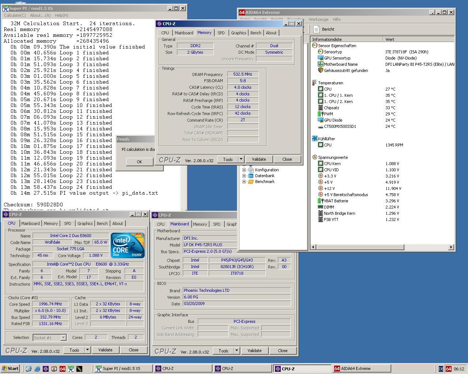Switch to Bench tab in Memory CPU-Z window
468x374 pixels.
pyautogui.click(x=256, y=33)
